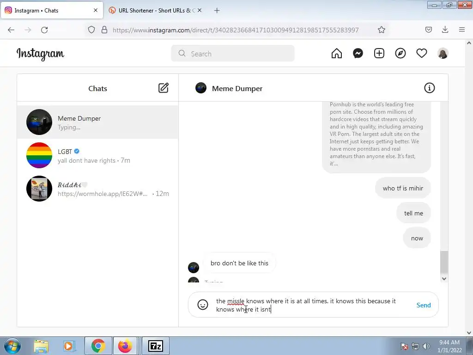Focus the Instagram Search field

pos(233,54)
